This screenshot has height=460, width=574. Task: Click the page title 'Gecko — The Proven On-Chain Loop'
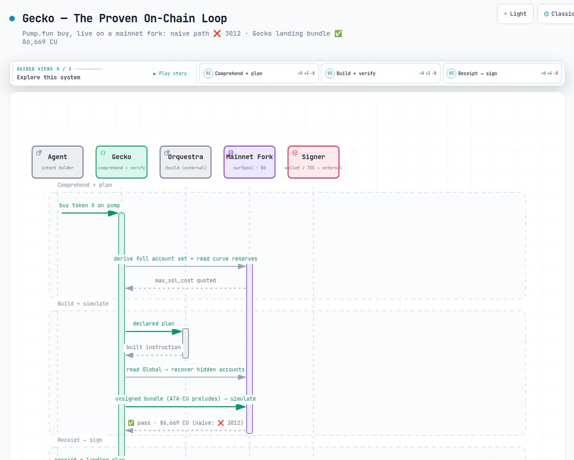pyautogui.click(x=125, y=19)
